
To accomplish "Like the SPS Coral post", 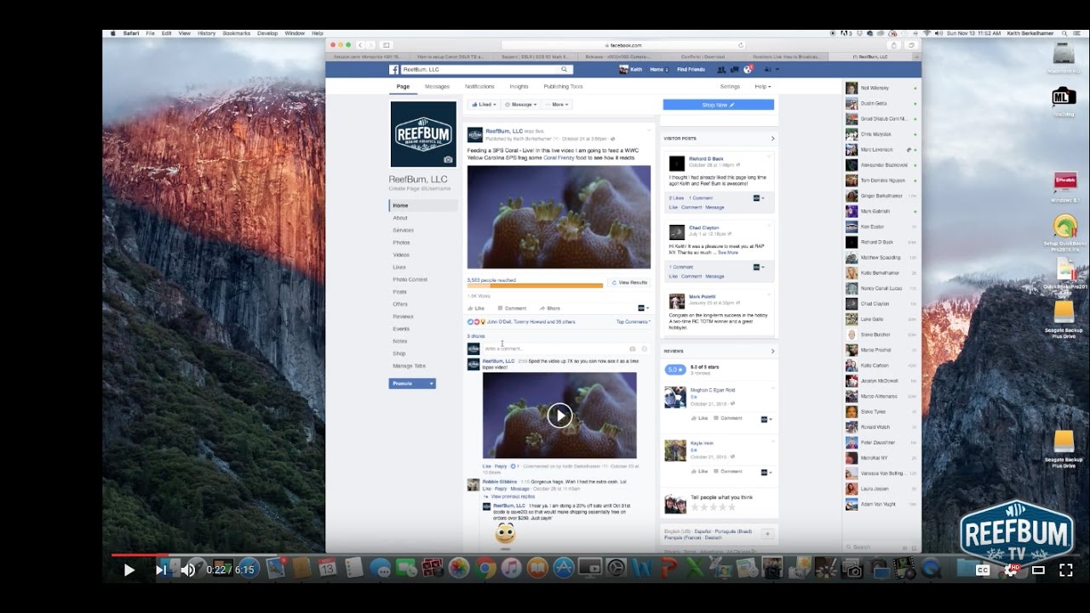I will point(477,308).
